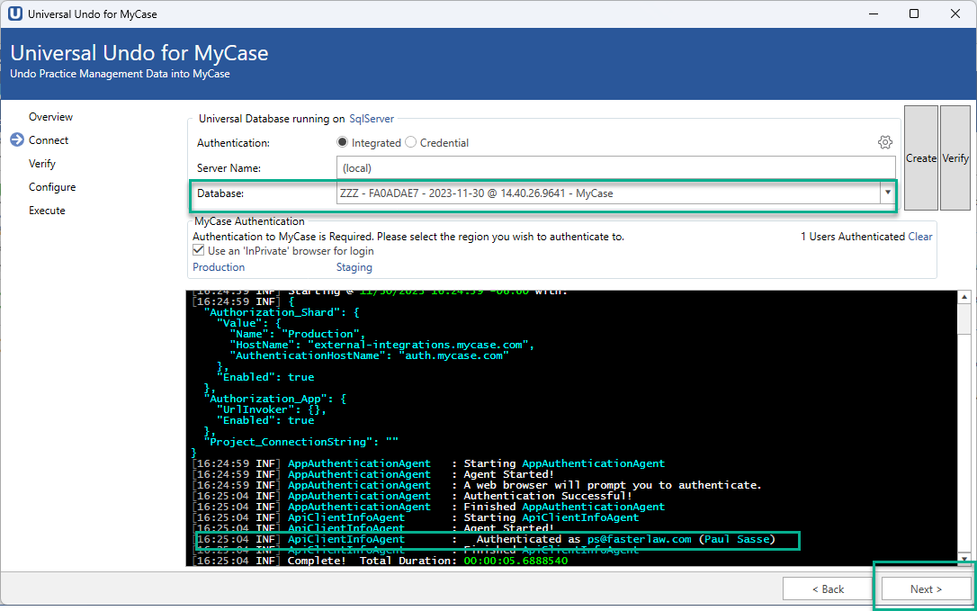
Task: Click the Create database button
Action: pyautogui.click(x=921, y=157)
